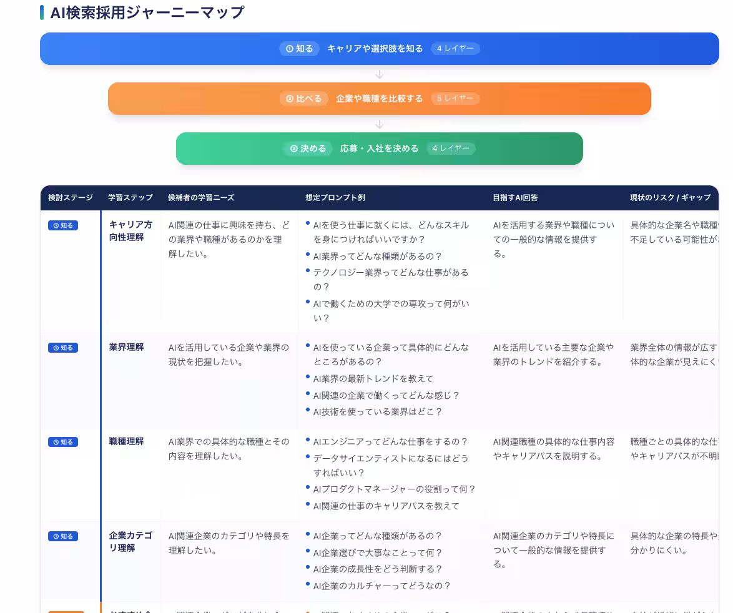
Task: Click learning need AI業界での具体的な職種
Action: click(x=229, y=449)
